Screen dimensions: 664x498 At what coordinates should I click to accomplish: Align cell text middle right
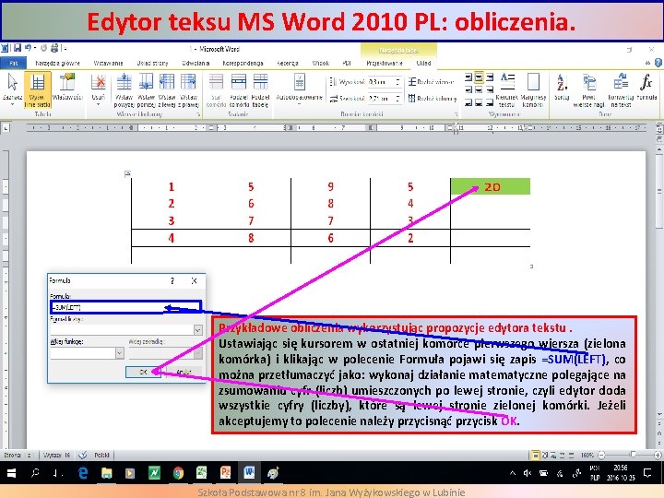pos(490,89)
